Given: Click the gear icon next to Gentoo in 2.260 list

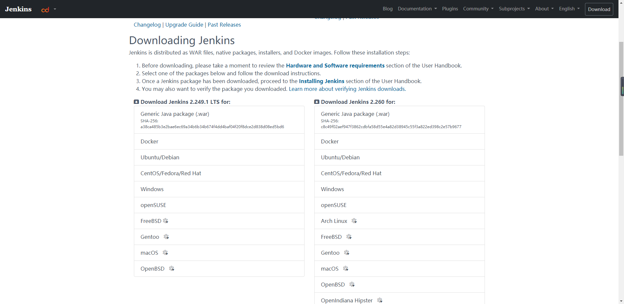Looking at the screenshot, I should (x=347, y=253).
